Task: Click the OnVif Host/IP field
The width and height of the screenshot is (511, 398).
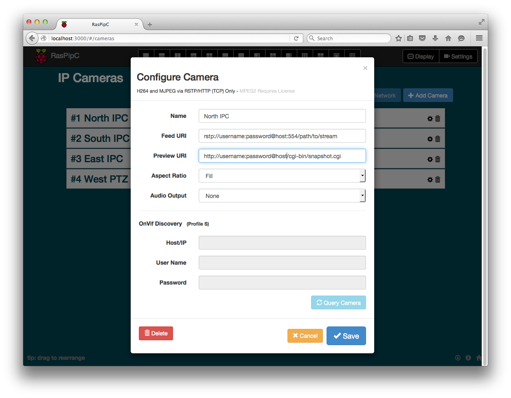Action: click(x=282, y=243)
